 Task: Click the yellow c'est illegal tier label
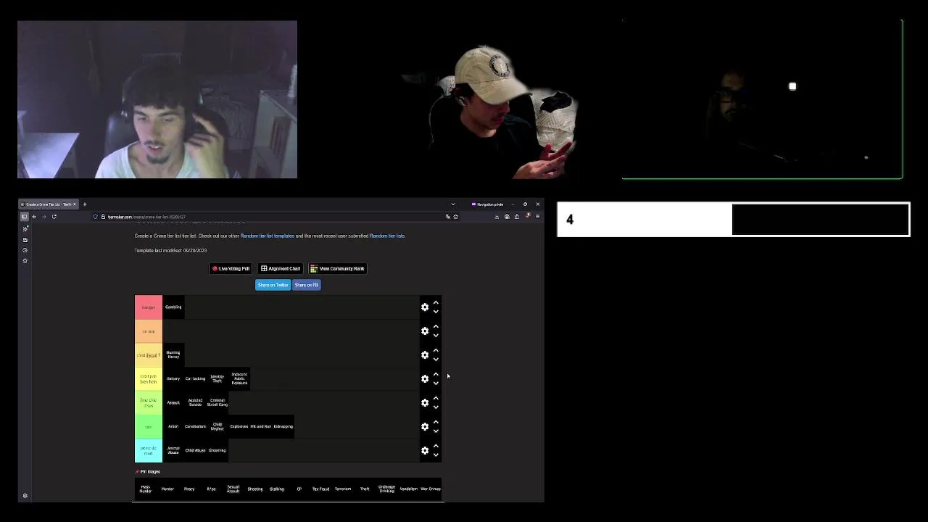click(149, 355)
